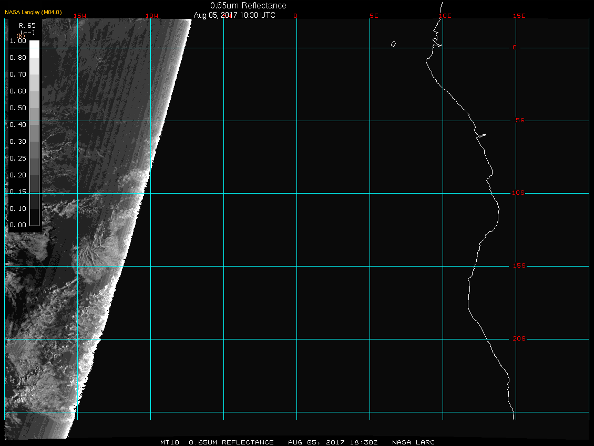Click the small island outline near the equator
Image resolution: width=594 pixels, height=446 pixels.
pos(393,44)
